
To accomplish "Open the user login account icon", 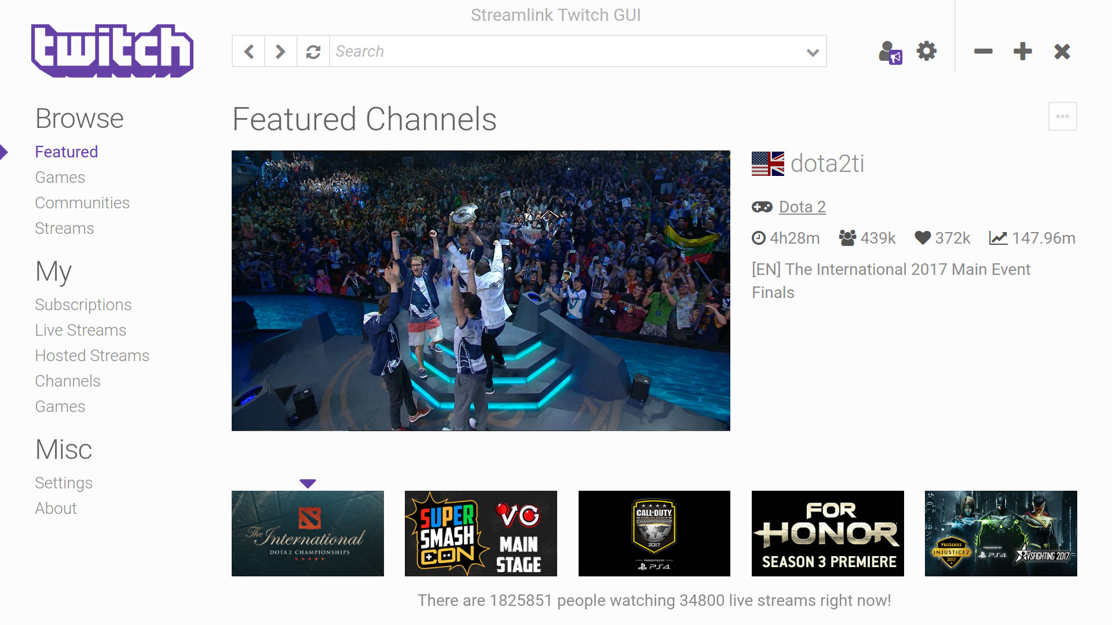I will coord(890,52).
